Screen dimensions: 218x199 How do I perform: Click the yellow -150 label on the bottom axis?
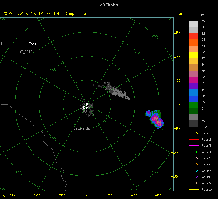[13, 195]
